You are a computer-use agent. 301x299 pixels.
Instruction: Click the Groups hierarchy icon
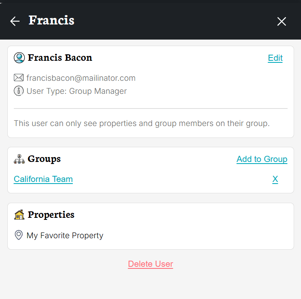[x=19, y=159]
